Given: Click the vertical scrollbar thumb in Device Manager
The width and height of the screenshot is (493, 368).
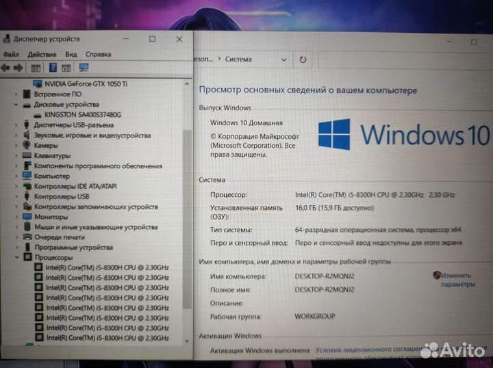Looking at the screenshot, I should 187,219.
